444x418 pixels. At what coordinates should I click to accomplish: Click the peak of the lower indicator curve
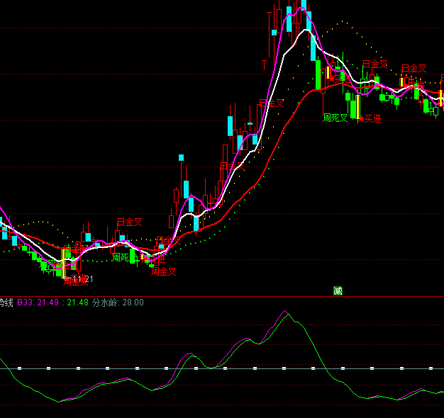286,312
